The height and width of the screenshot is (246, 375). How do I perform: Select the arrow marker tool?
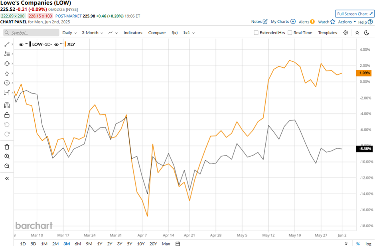pyautogui.click(x=7, y=73)
